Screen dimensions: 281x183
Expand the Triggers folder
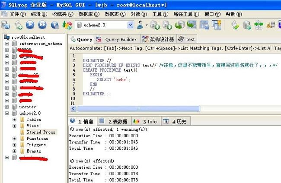point(14,145)
